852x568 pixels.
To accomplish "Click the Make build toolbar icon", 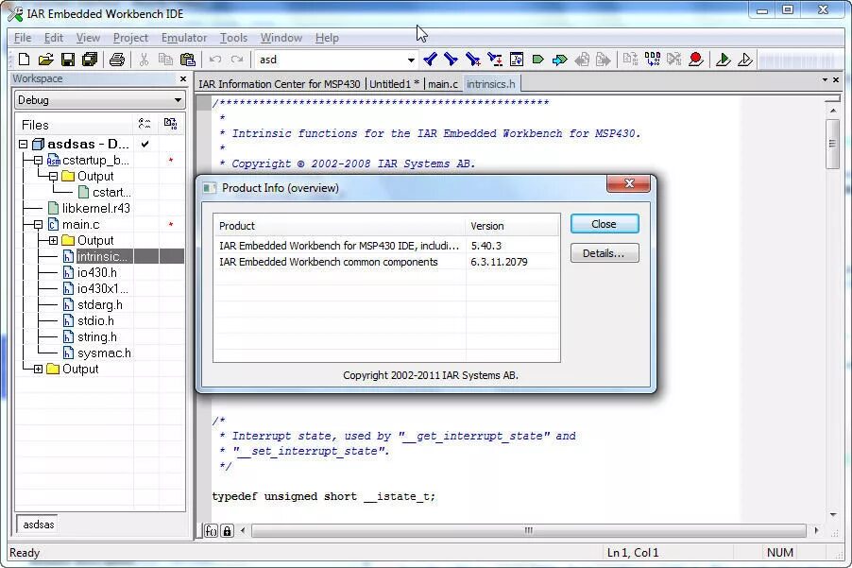I will [653, 60].
